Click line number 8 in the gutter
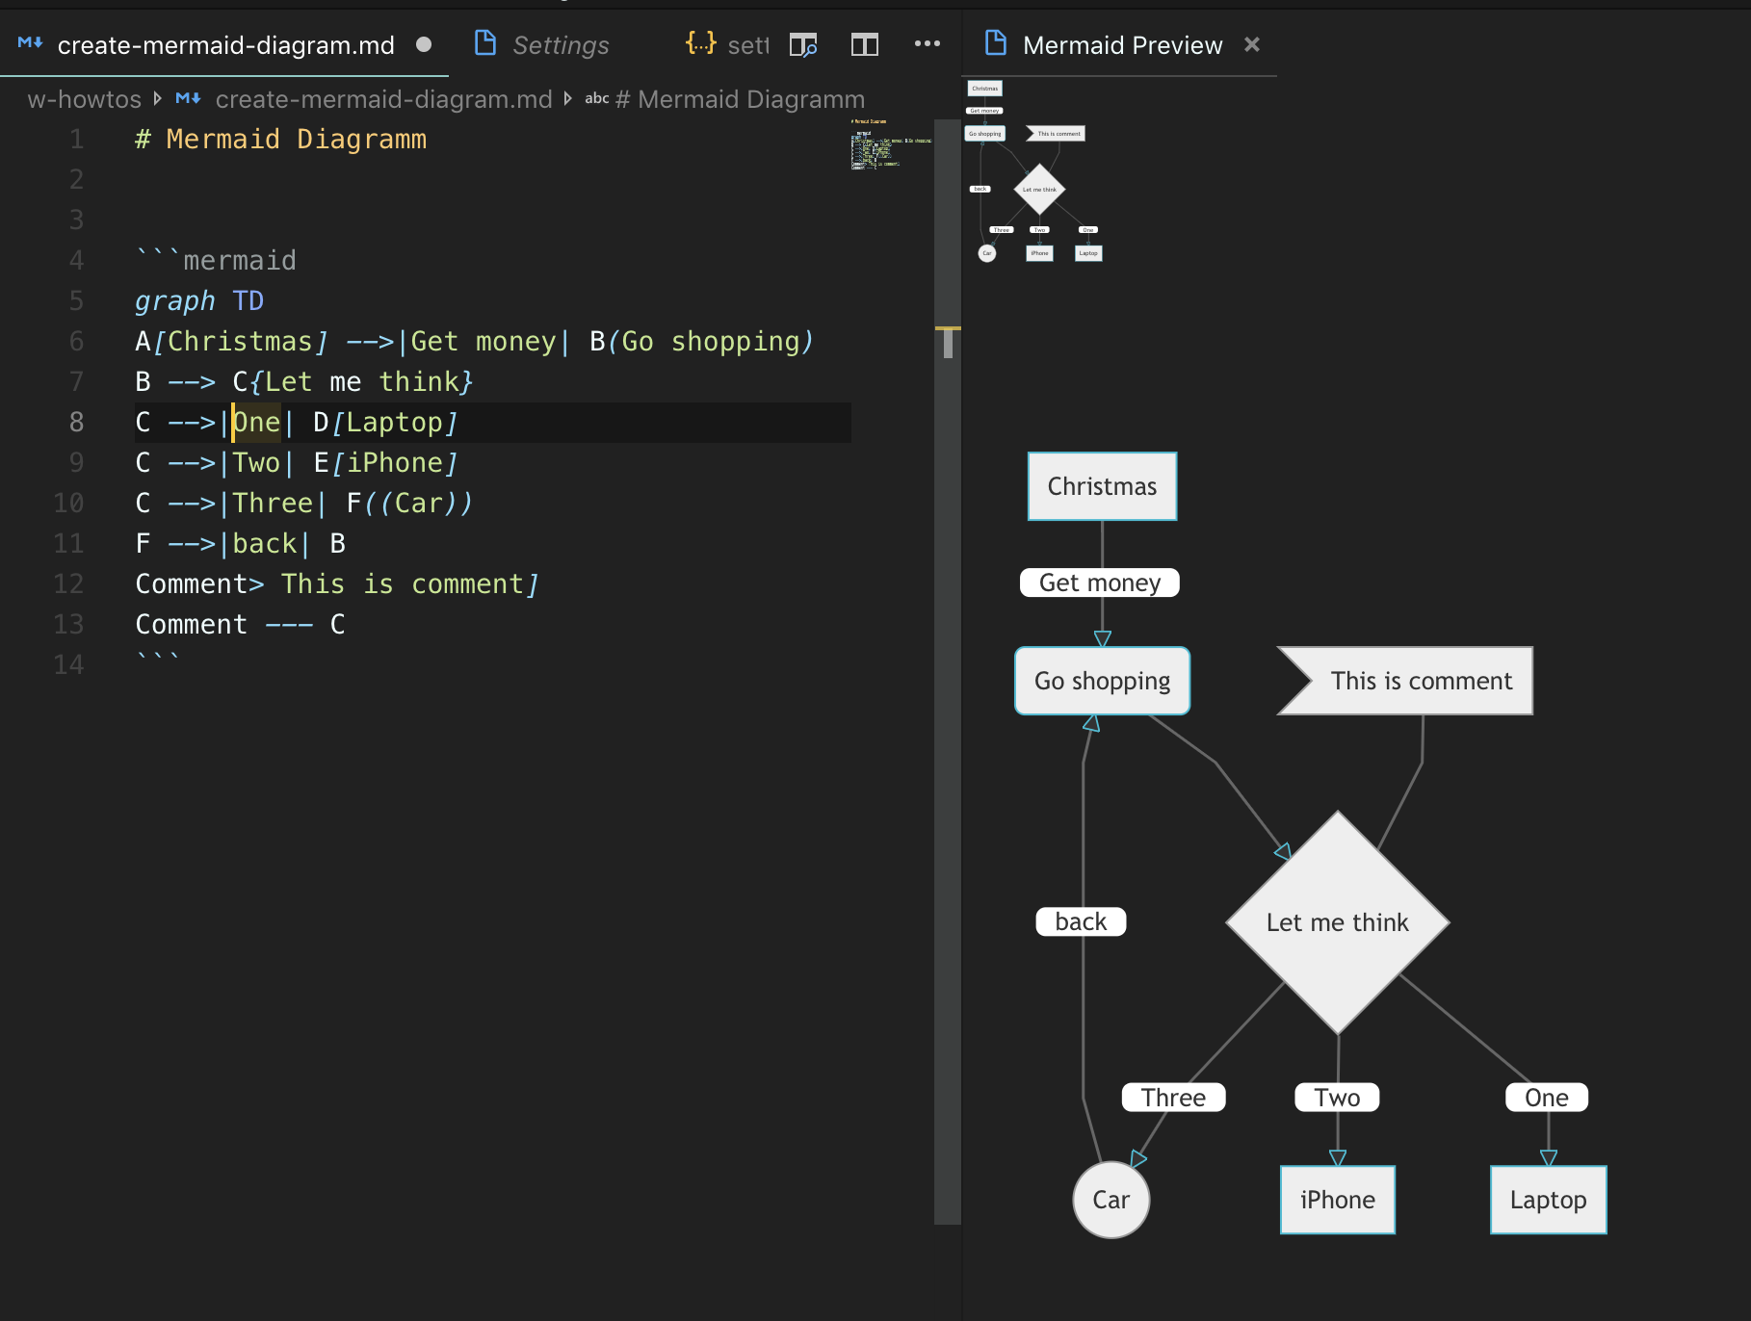The width and height of the screenshot is (1751, 1321). click(x=76, y=423)
